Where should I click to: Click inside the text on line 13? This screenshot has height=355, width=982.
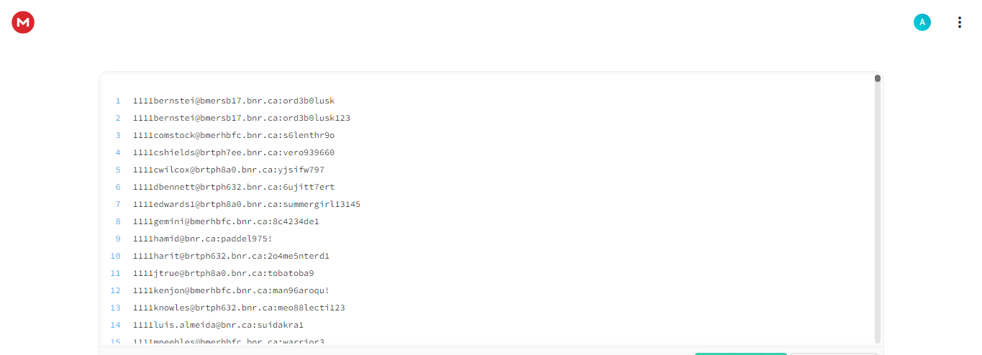(x=239, y=308)
